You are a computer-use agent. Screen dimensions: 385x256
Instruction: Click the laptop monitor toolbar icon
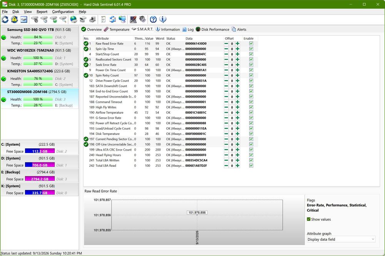tap(133, 19)
